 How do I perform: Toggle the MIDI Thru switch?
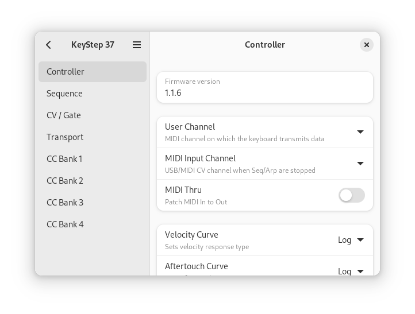351,195
